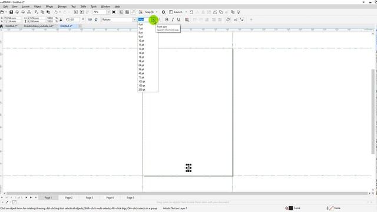Click the None outline swatch in status bar

331,208
